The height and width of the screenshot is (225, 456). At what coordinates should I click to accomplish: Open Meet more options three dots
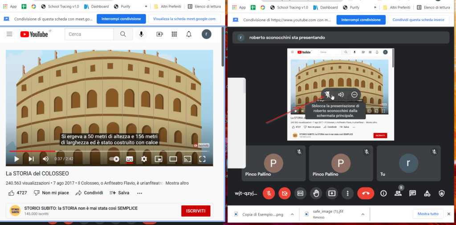point(347,193)
